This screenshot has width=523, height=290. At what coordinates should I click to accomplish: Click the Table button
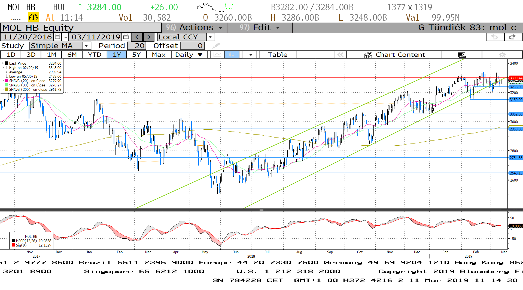278,55
